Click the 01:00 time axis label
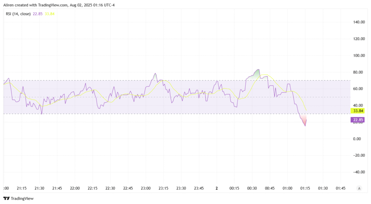Screen dimensions: 371x204 click(287, 188)
